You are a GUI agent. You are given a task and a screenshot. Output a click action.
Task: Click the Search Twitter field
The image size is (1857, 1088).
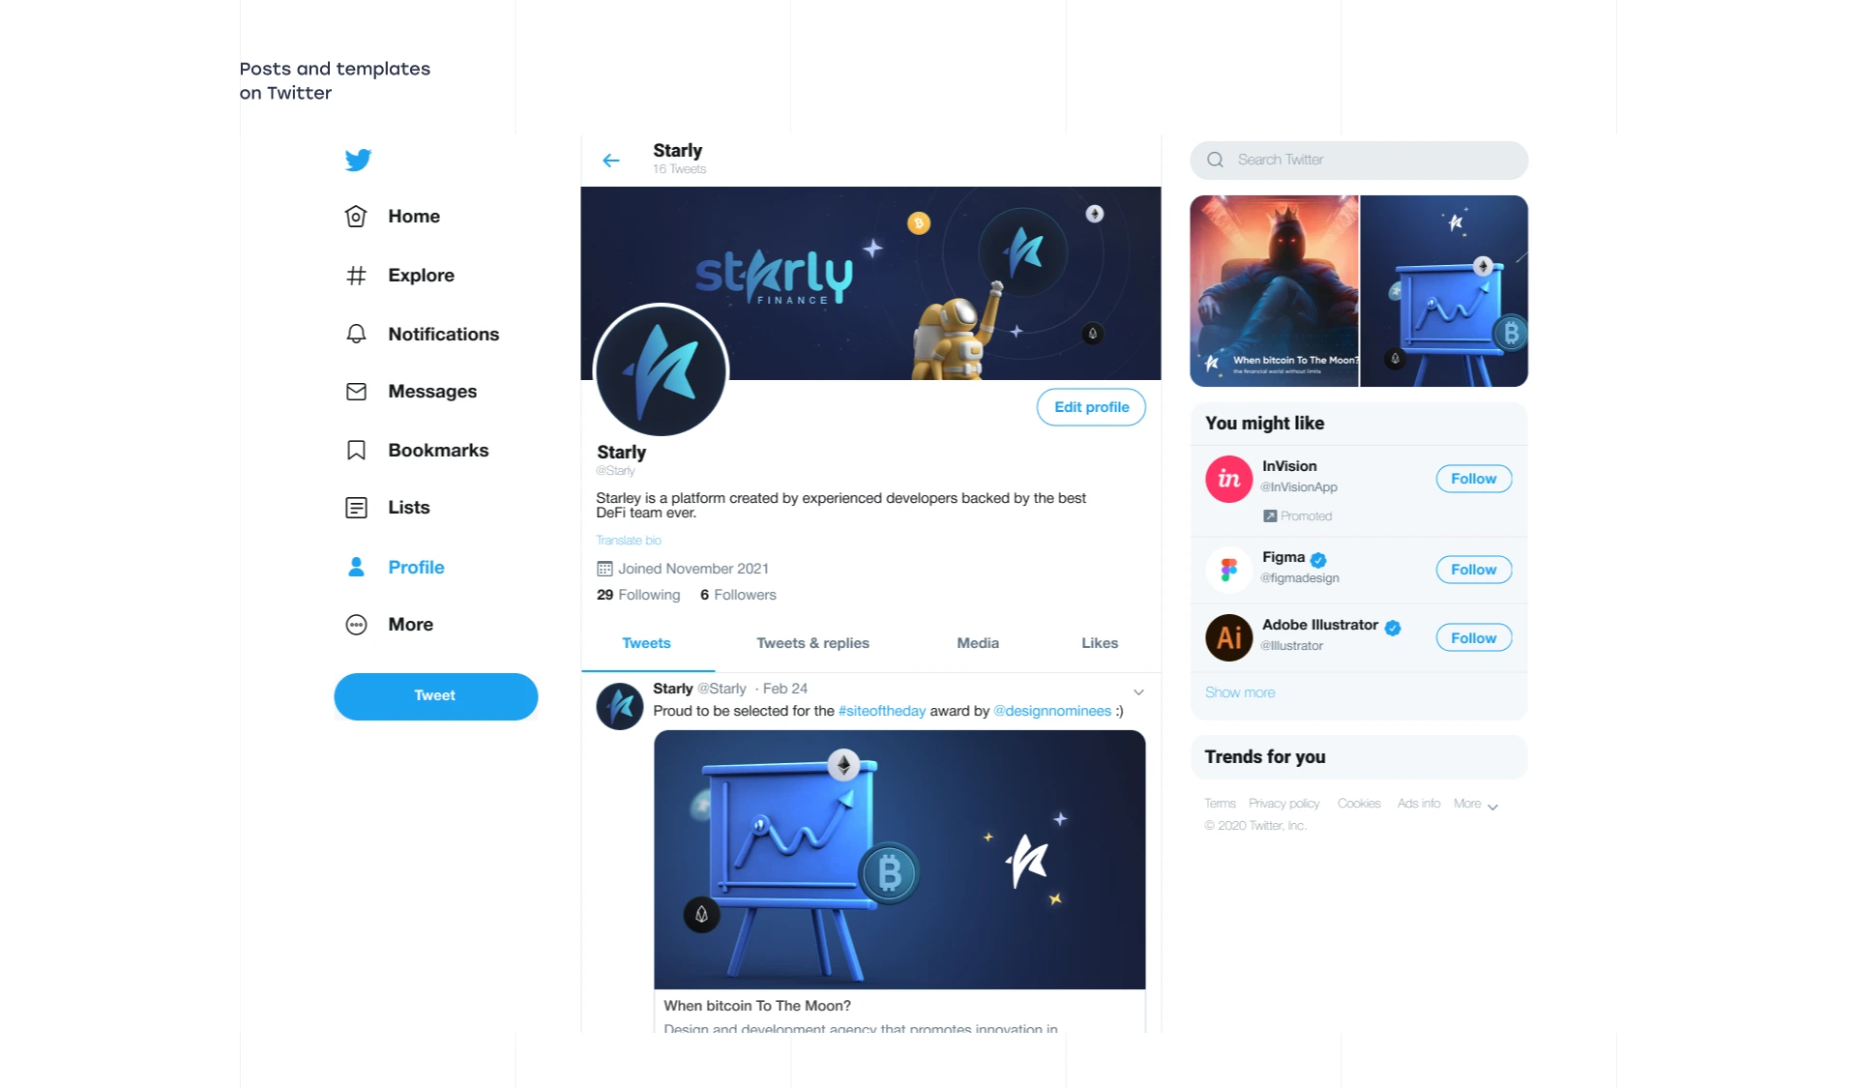1359,161
